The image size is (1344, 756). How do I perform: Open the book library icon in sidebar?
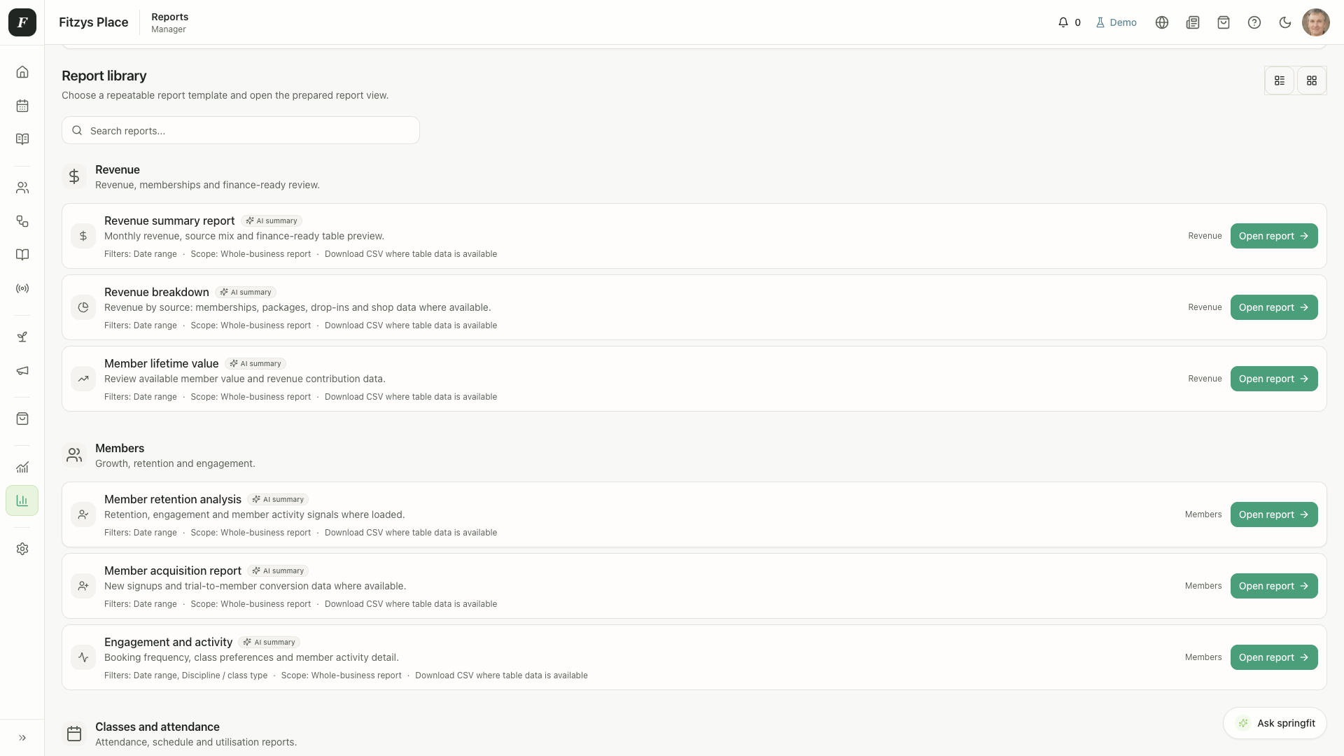(22, 255)
